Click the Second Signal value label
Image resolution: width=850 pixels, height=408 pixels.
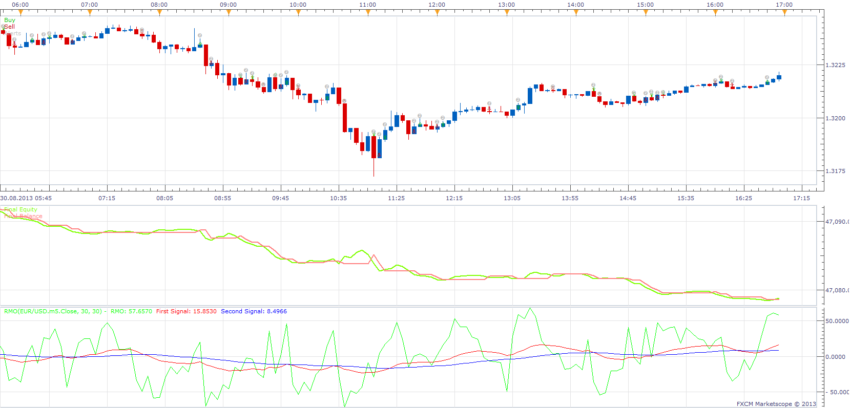coord(254,311)
